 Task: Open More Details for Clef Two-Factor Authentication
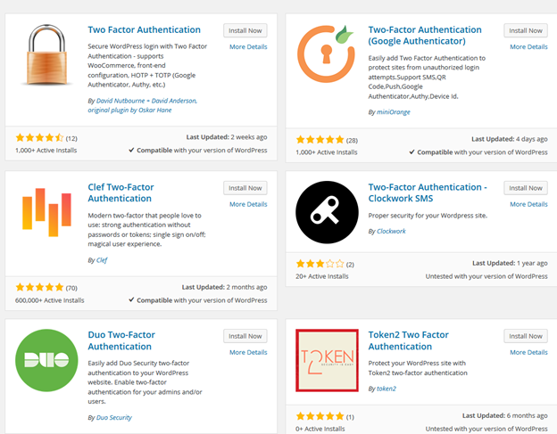point(248,204)
